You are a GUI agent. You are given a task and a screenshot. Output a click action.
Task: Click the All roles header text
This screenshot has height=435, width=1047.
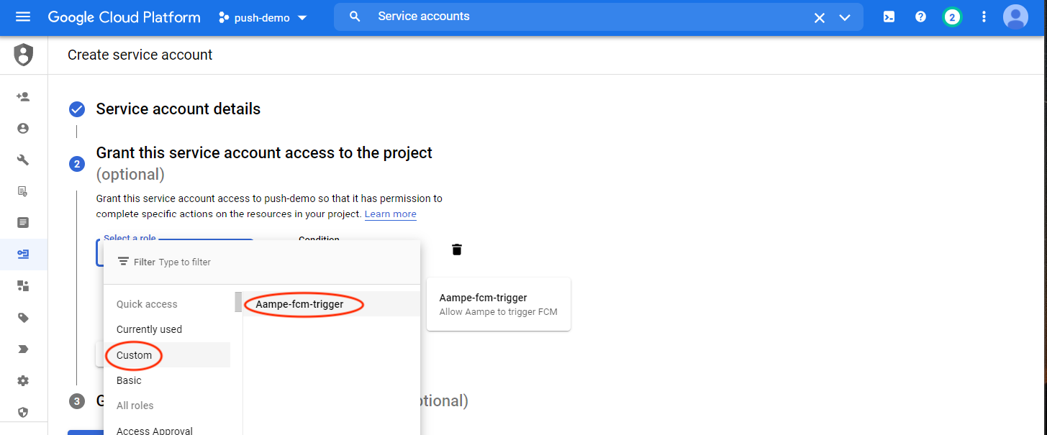coord(135,406)
